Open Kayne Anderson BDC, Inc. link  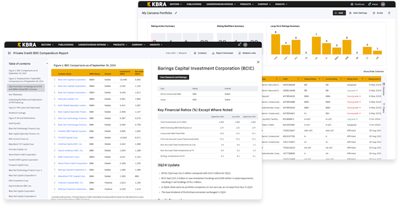coord(70,150)
